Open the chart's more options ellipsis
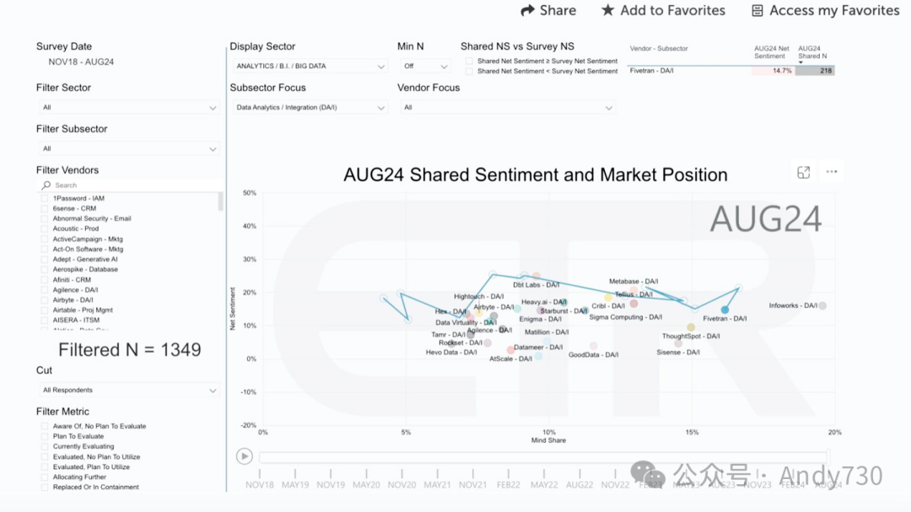Image resolution: width=911 pixels, height=512 pixels. [x=832, y=172]
